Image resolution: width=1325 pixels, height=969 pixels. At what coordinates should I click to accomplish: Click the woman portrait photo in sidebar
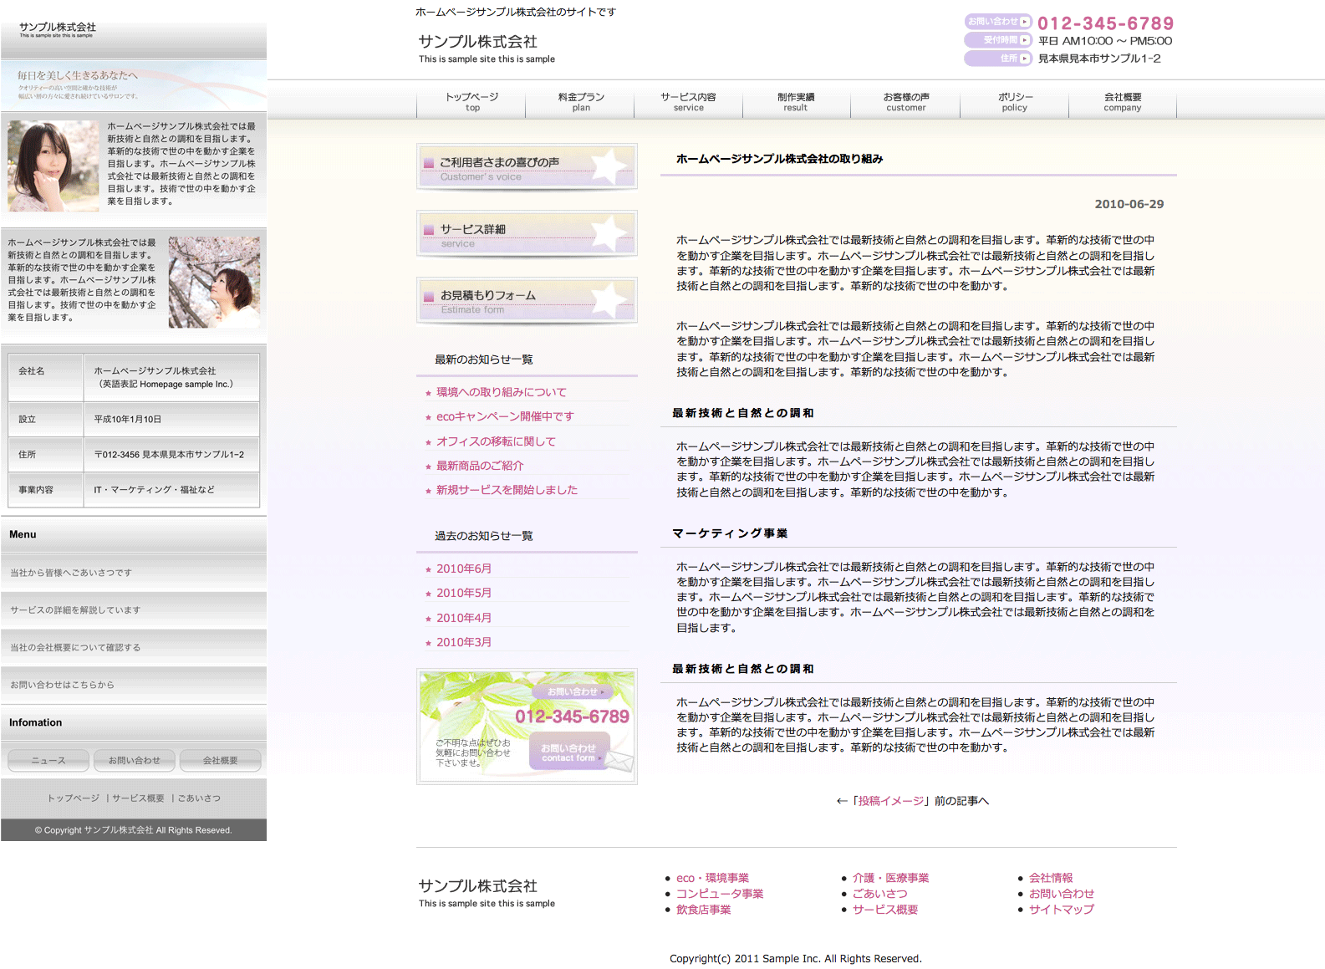coord(54,166)
